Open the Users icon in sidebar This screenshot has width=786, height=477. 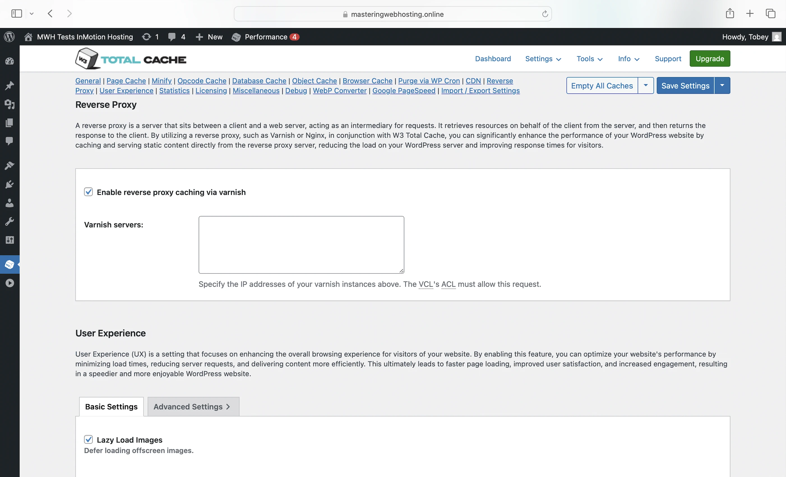click(x=10, y=203)
